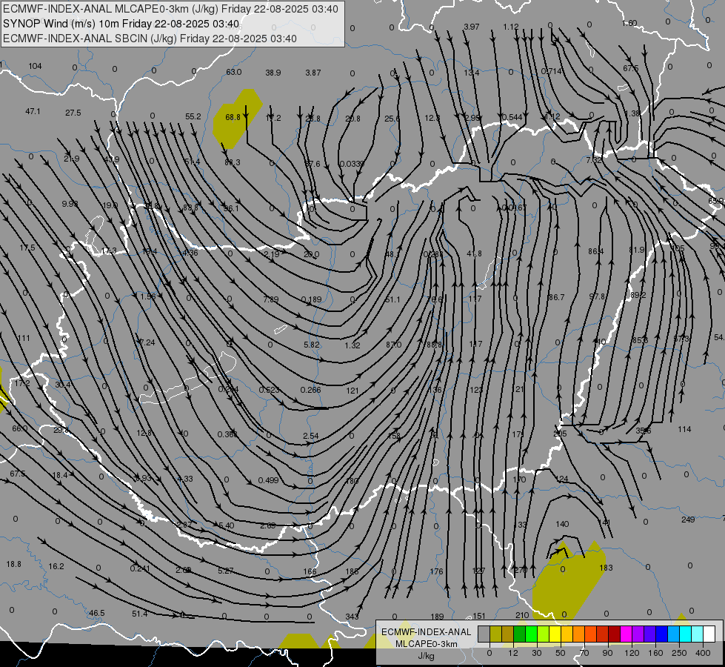Click legend scale label 160
Viewport: 725px width, 667px height.
click(x=655, y=653)
